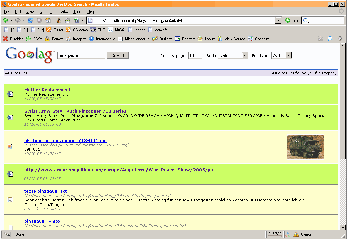
Task: Open the Bookmarks menu
Action: point(59,11)
